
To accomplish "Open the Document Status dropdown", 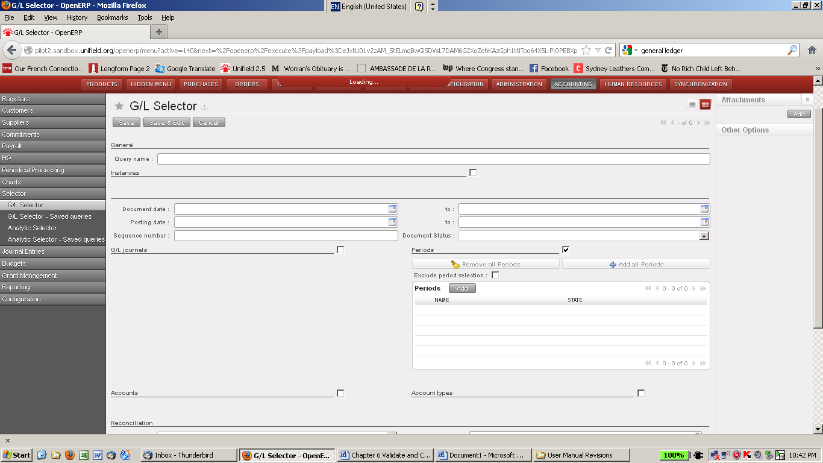I will point(704,236).
